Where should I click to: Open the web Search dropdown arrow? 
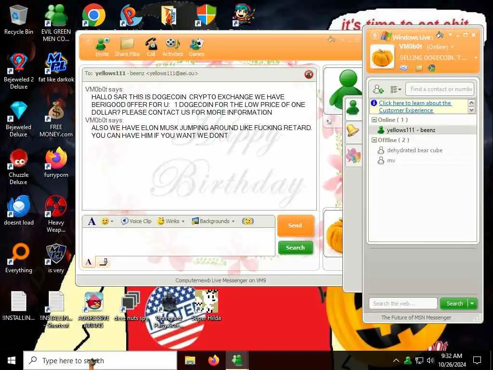pos(472,304)
